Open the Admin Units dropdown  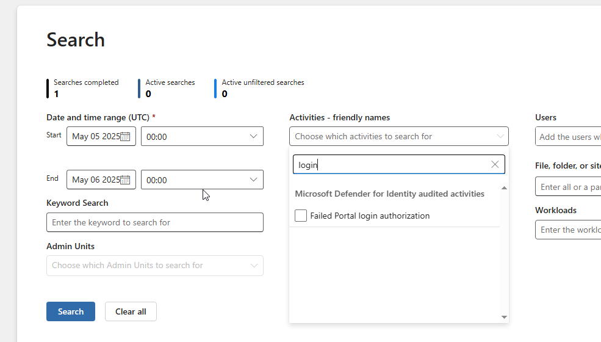click(155, 266)
